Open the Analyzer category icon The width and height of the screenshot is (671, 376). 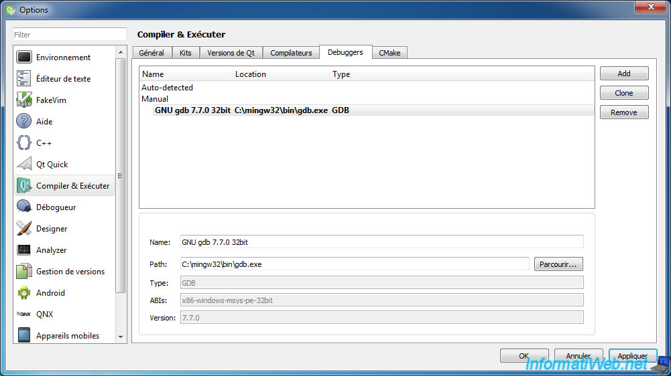[x=24, y=250]
